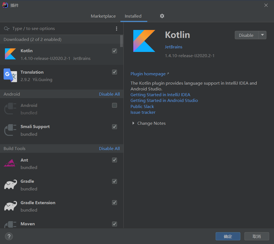Select the Smali Support plugin name
274x244 pixels.
pyautogui.click(x=35, y=127)
